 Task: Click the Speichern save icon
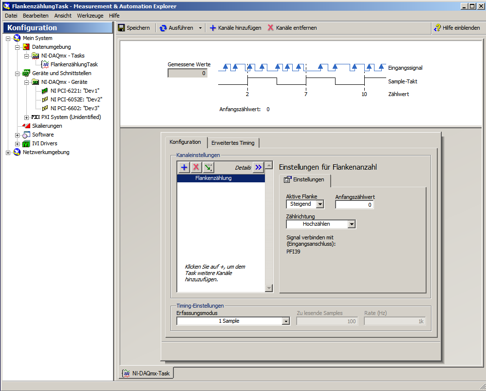pos(121,28)
